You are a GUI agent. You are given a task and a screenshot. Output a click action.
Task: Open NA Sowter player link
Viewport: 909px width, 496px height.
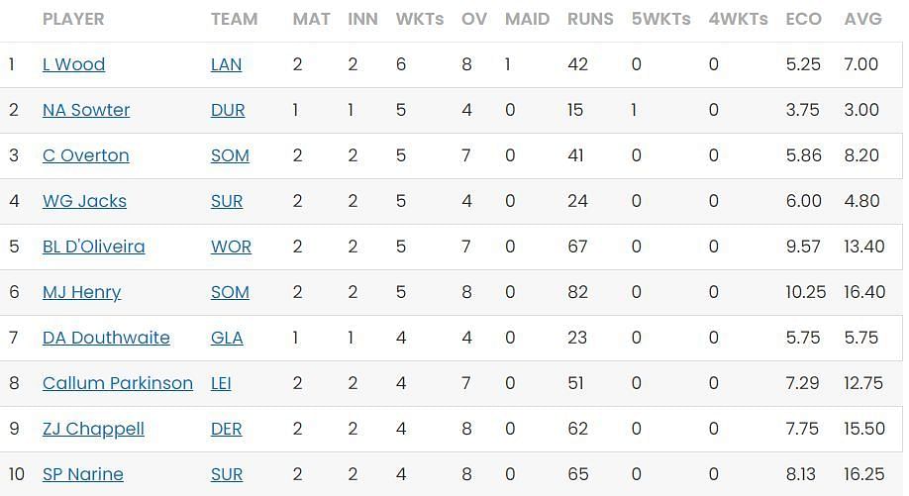coord(86,110)
